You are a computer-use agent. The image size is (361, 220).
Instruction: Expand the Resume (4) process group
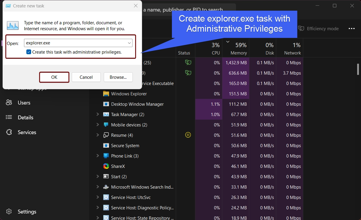(x=98, y=135)
